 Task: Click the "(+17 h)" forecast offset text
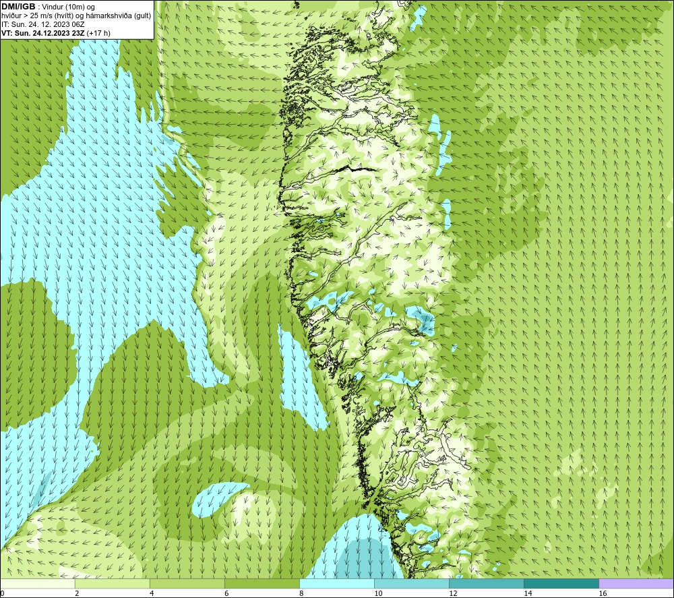[x=98, y=33]
